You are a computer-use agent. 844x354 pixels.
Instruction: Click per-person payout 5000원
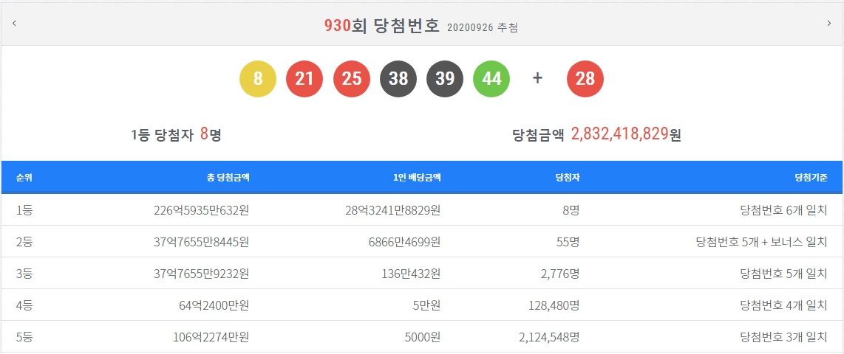(423, 337)
